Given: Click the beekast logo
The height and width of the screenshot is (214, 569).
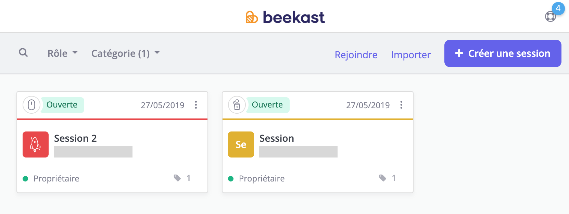Looking at the screenshot, I should [x=285, y=17].
